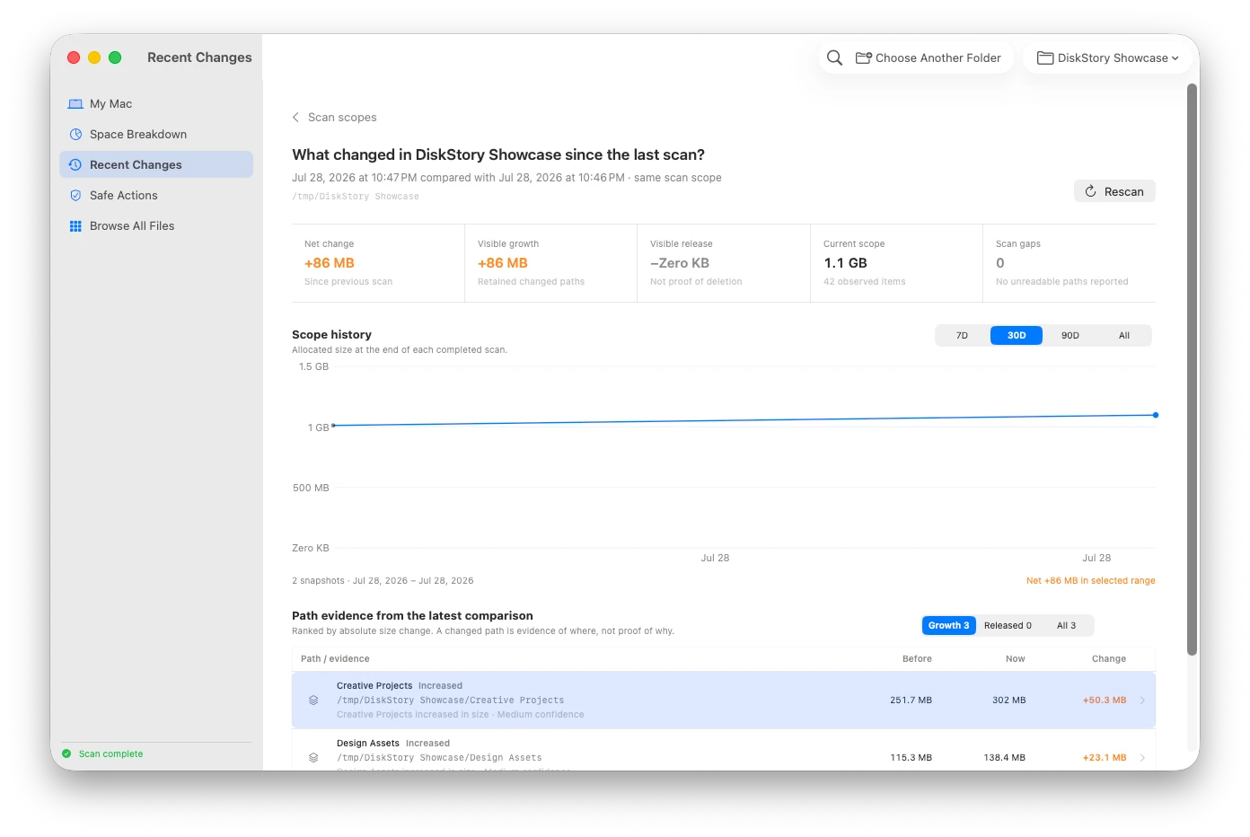Click the +50.3 MB change value
1250x837 pixels.
point(1105,700)
